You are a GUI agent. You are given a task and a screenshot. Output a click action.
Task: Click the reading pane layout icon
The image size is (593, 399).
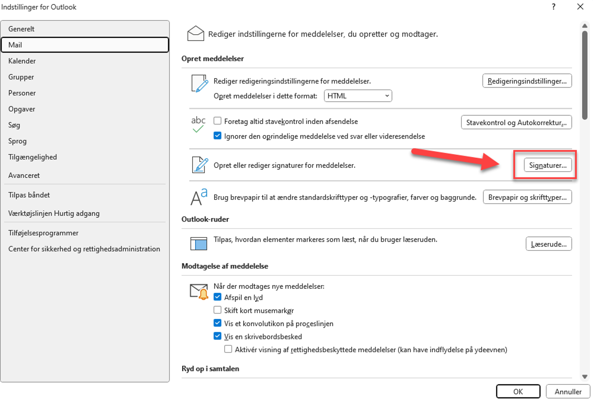pyautogui.click(x=199, y=243)
